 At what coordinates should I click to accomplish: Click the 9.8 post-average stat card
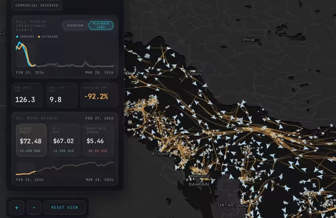tap(62, 94)
